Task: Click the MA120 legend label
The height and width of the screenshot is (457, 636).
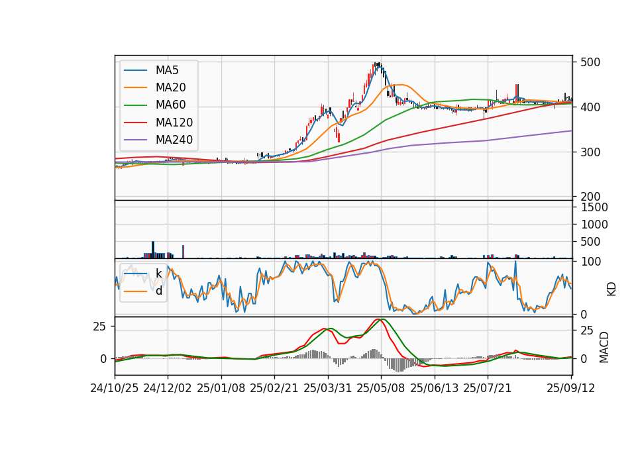Action: pyautogui.click(x=174, y=123)
